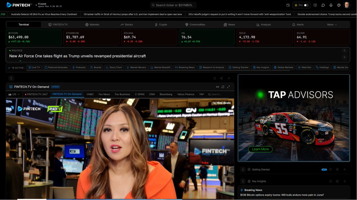Open the News tab
This screenshot has height=200, width=357.
229,25
